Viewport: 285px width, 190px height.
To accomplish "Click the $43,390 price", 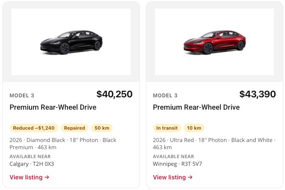I will (257, 94).
